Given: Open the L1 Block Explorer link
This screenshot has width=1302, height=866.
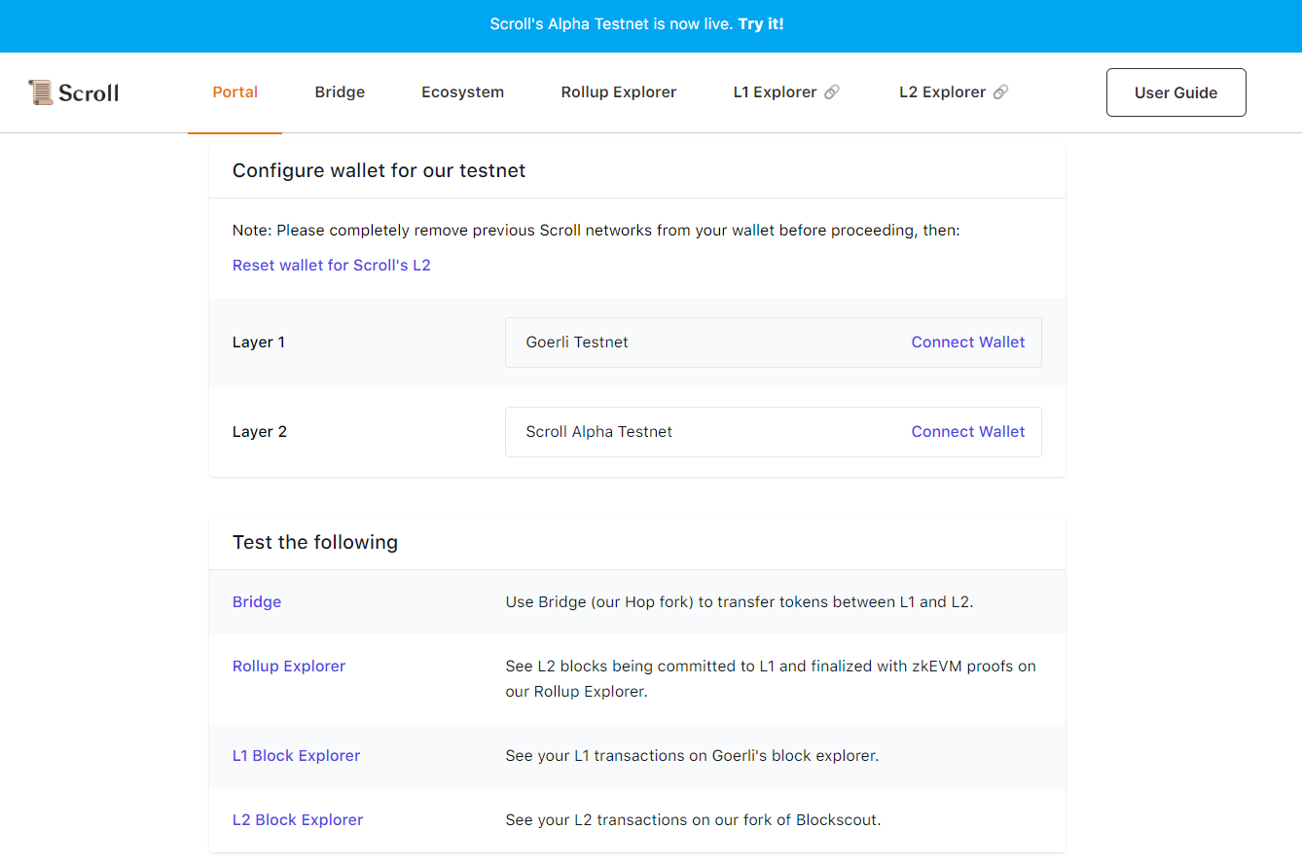Looking at the screenshot, I should (x=297, y=756).
